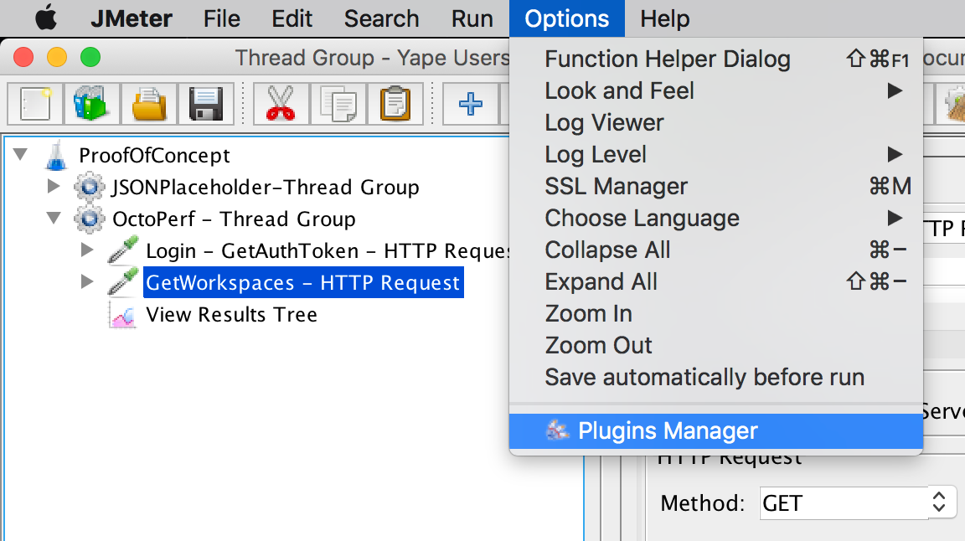
Task: Copy the selected element via toolbar icon
Action: pyautogui.click(x=338, y=104)
